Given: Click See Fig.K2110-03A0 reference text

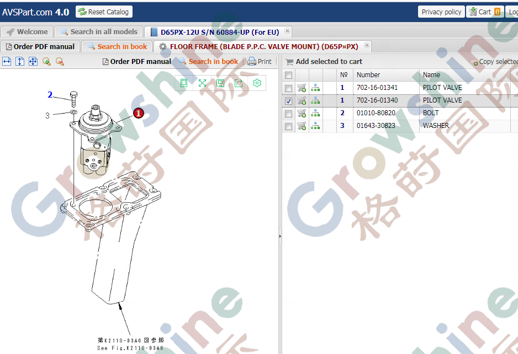Looking at the screenshot, I should [x=130, y=348].
